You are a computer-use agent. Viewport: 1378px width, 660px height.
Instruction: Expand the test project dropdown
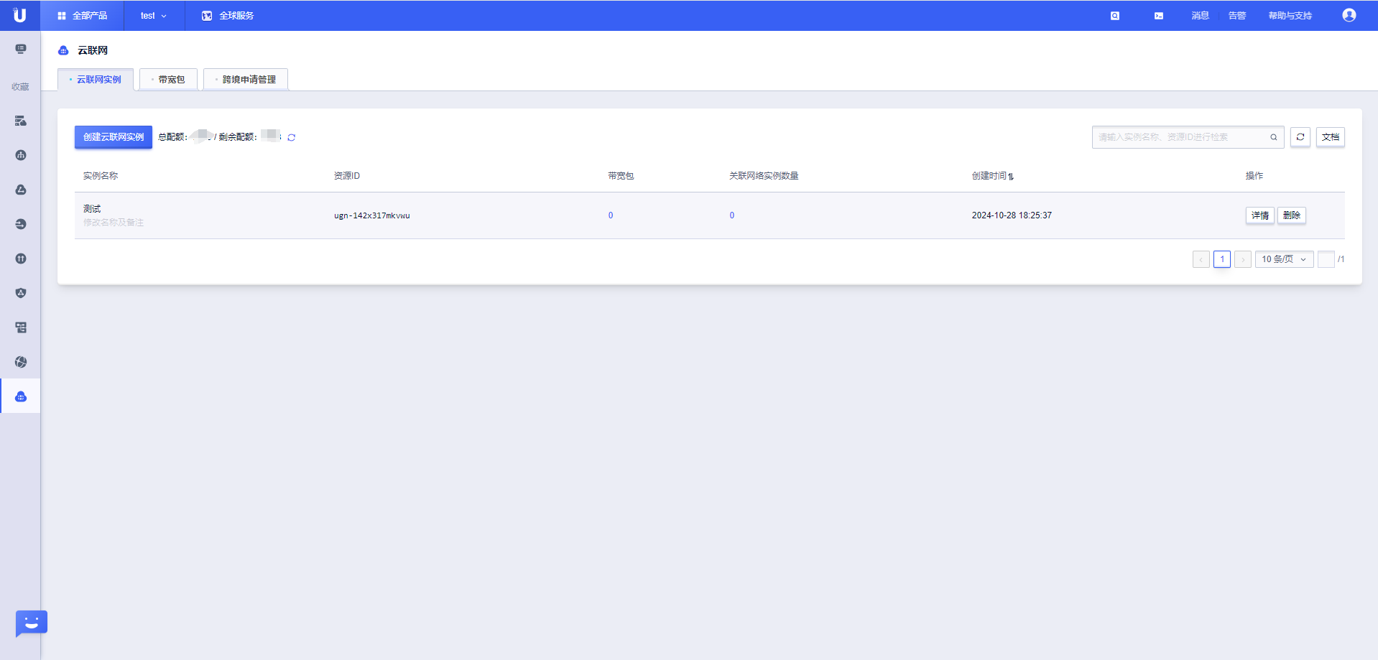point(153,16)
